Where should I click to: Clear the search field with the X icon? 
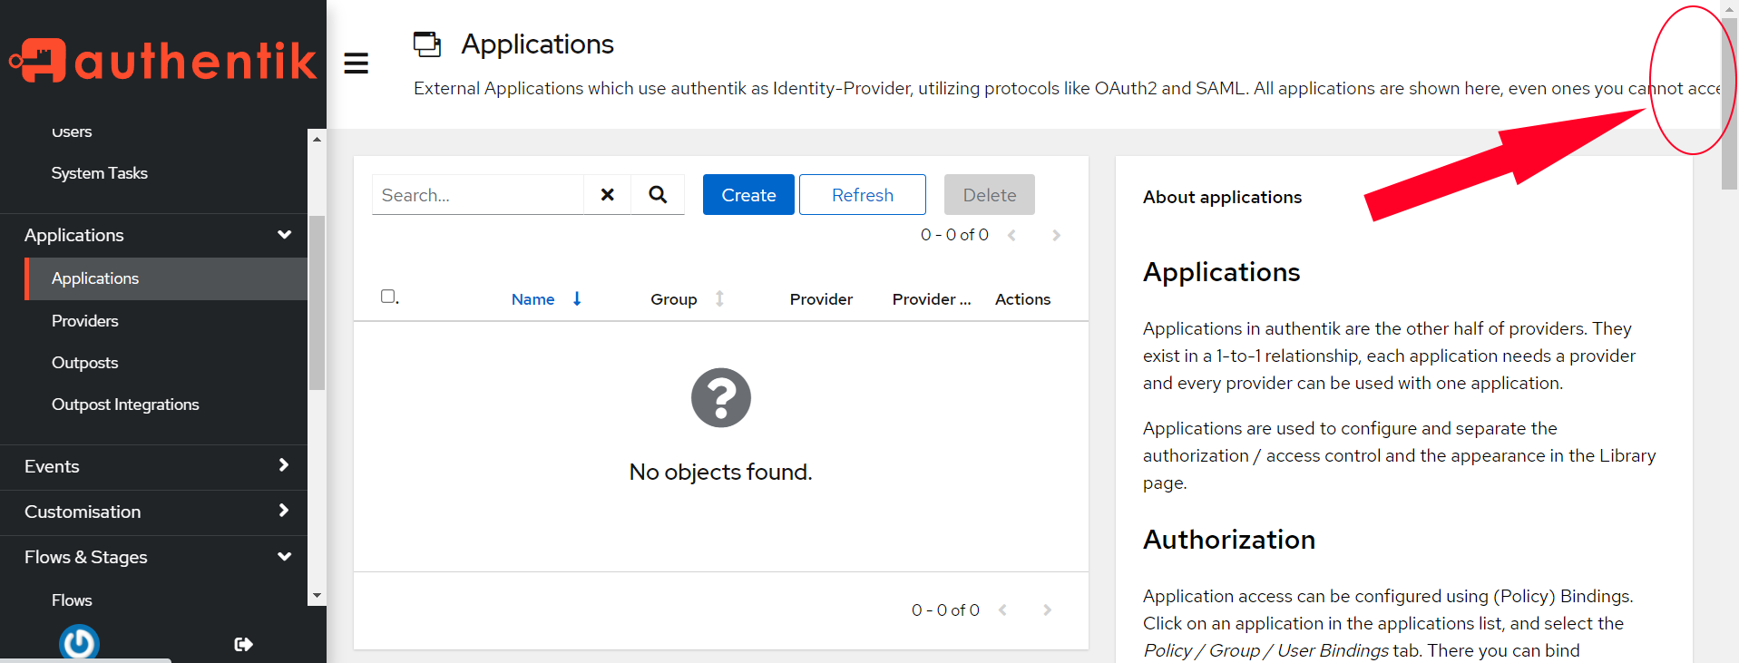click(608, 194)
